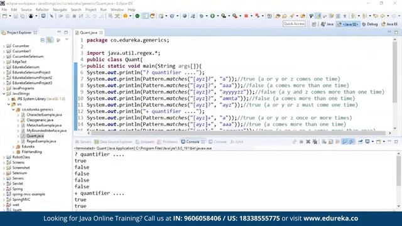Toggle Show Console When Standard Out Changes
This screenshot has height=226, width=402.
tap(345, 141)
